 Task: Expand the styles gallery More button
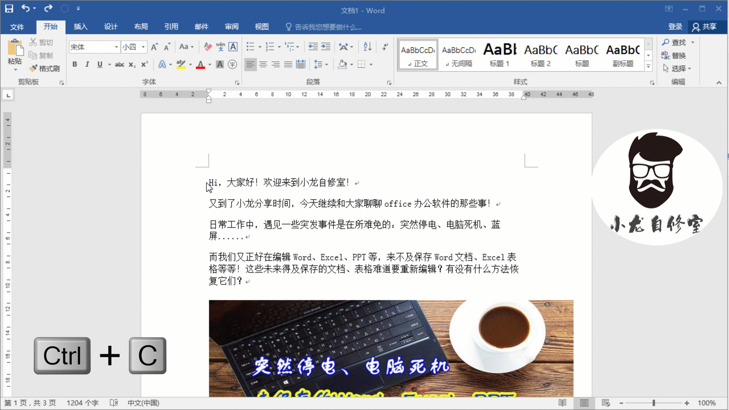(649, 66)
